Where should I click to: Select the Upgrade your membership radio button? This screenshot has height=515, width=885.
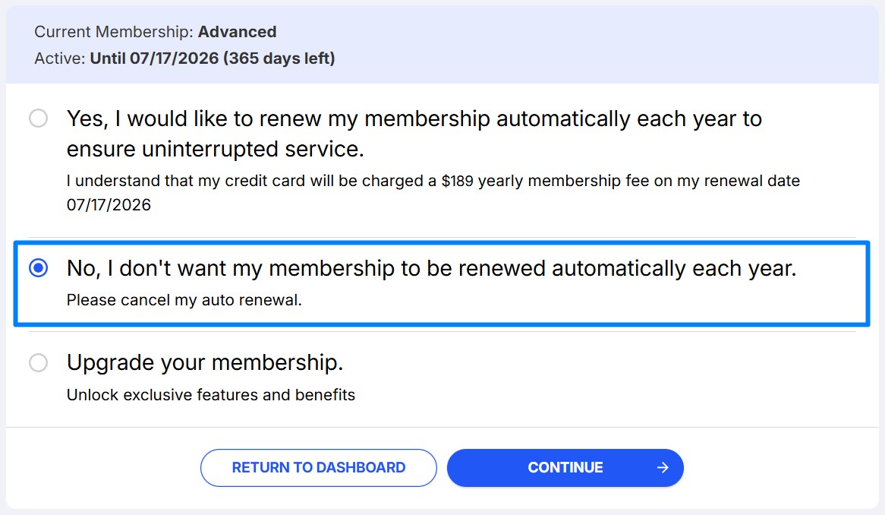pyautogui.click(x=38, y=363)
